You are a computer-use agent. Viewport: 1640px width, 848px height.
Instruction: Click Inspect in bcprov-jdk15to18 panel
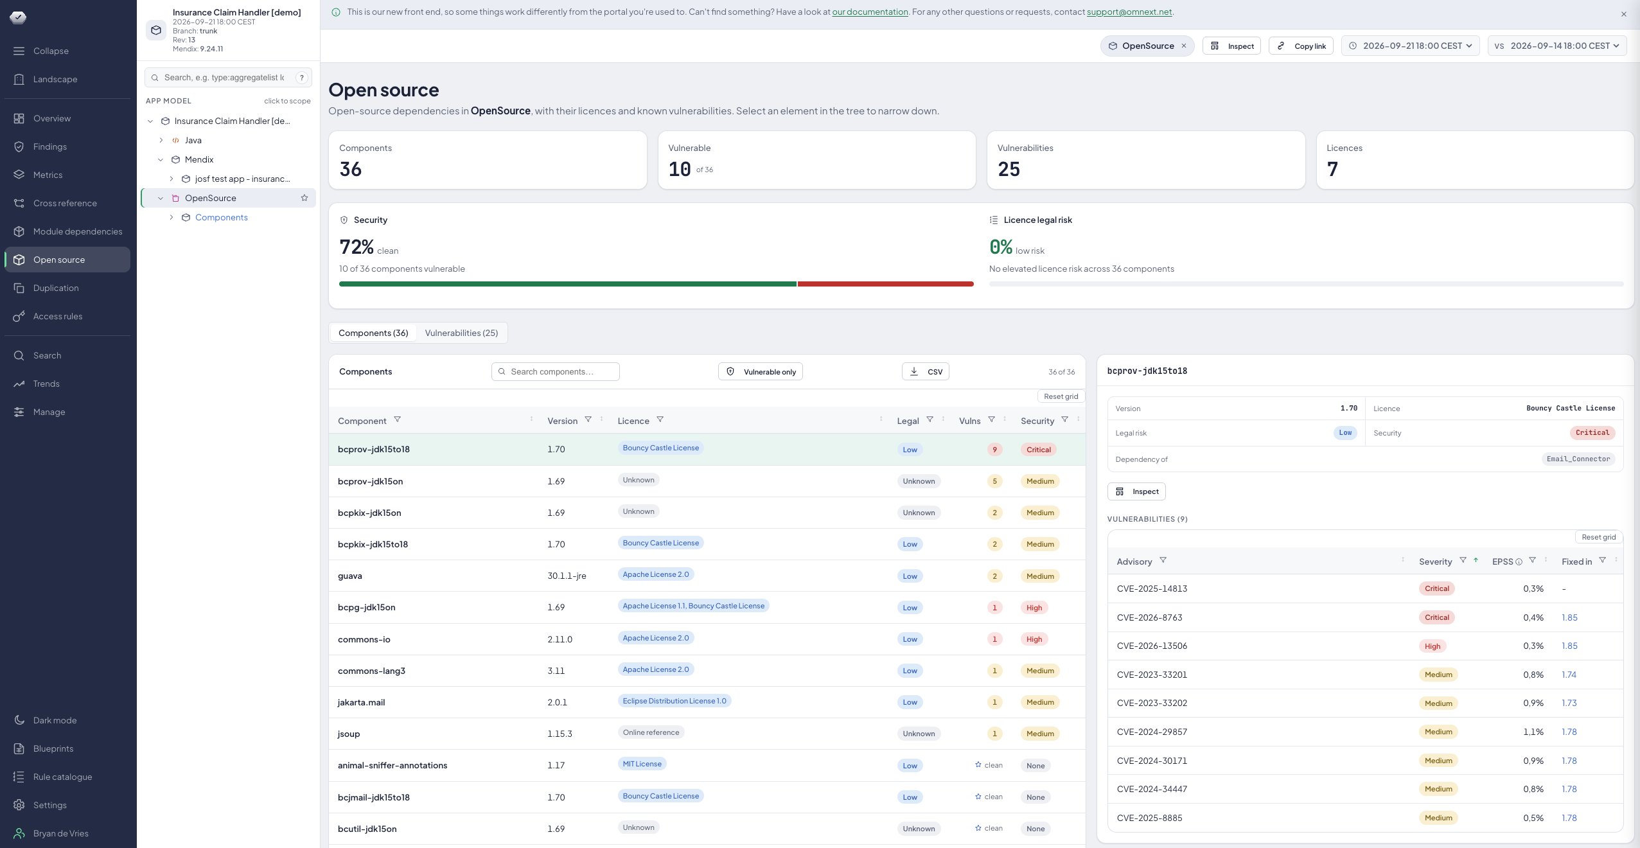[x=1136, y=491]
